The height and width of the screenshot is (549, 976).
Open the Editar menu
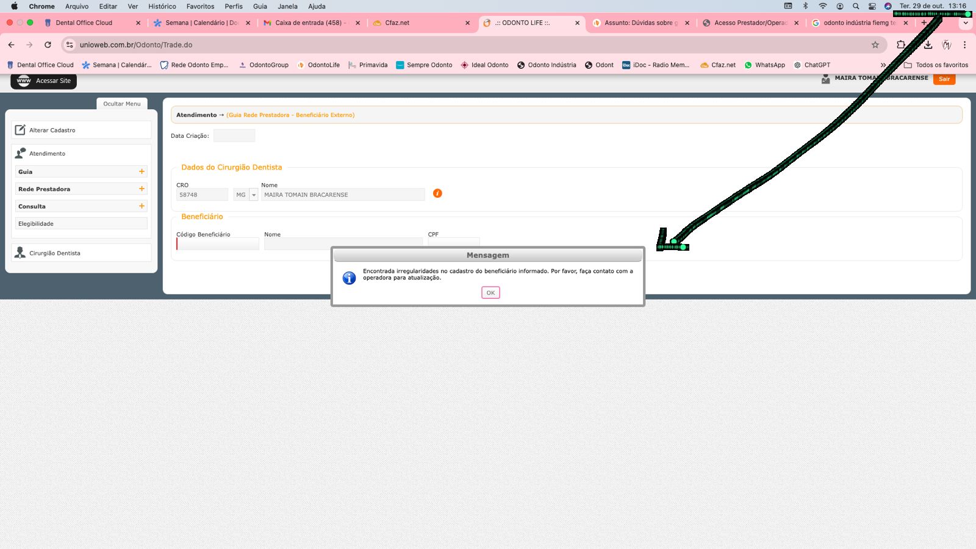tap(108, 6)
